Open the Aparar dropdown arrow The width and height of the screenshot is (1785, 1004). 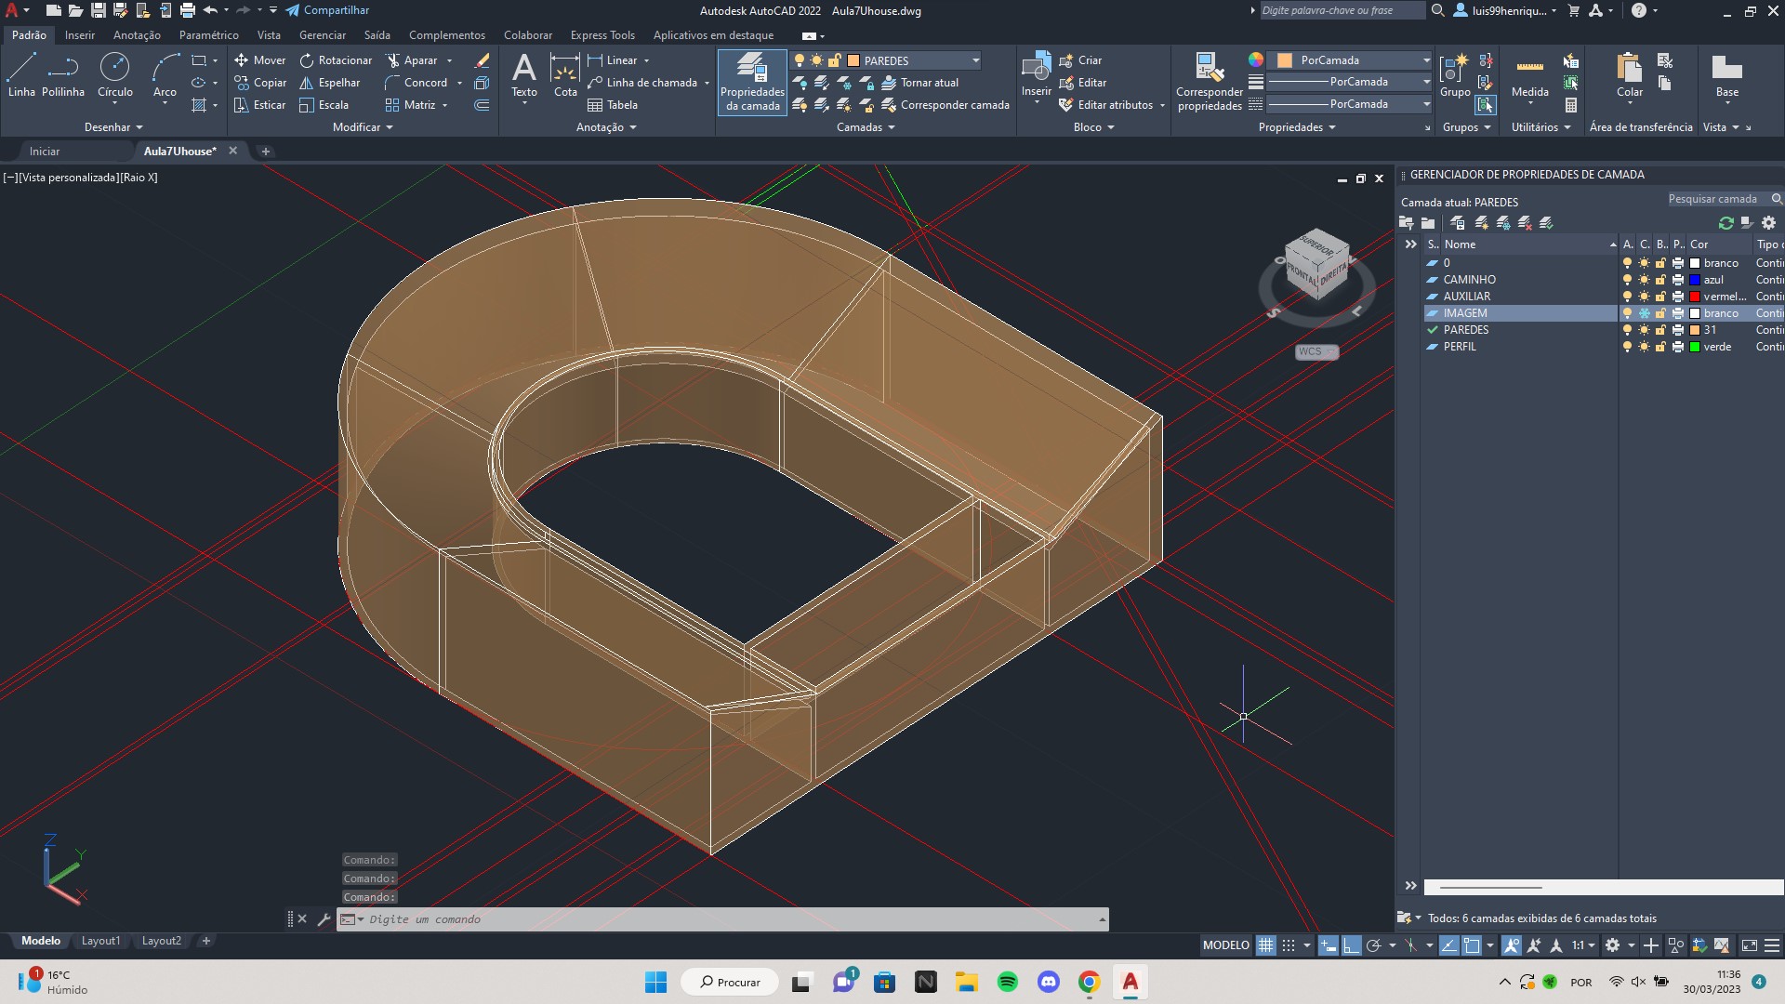pos(450,60)
